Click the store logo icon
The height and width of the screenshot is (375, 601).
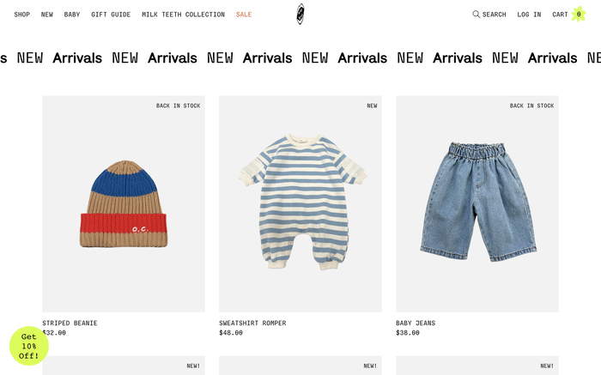(300, 14)
